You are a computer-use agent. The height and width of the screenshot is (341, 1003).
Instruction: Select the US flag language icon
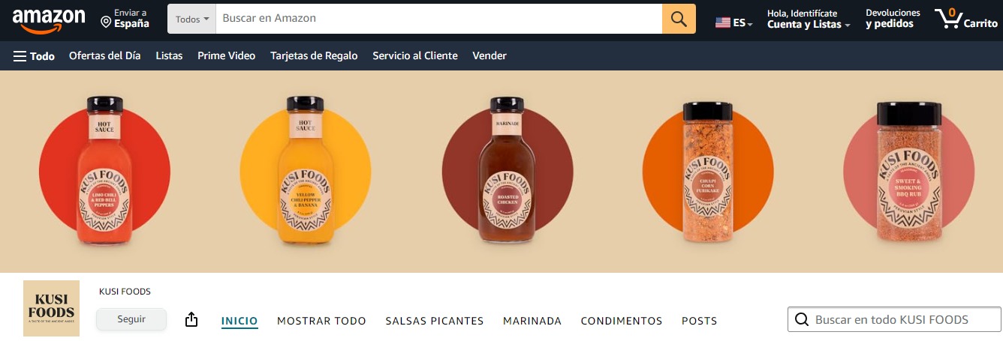[x=722, y=22]
